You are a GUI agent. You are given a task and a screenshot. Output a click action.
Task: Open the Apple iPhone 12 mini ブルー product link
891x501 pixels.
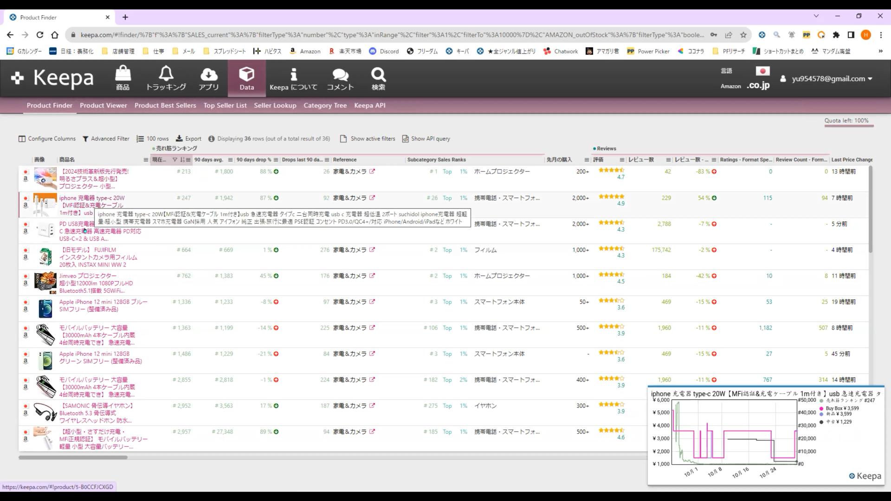click(103, 302)
